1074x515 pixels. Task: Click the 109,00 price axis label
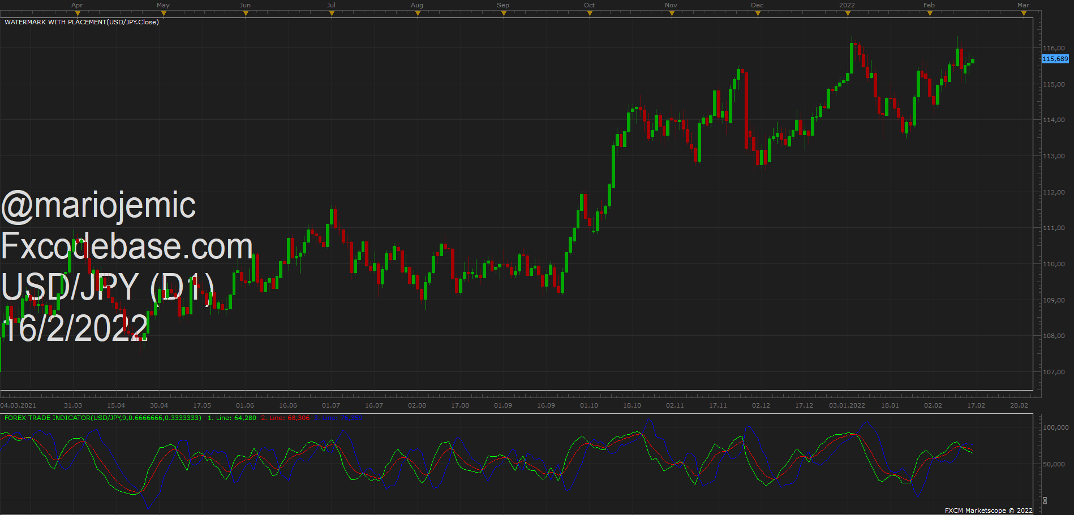pyautogui.click(x=1054, y=300)
